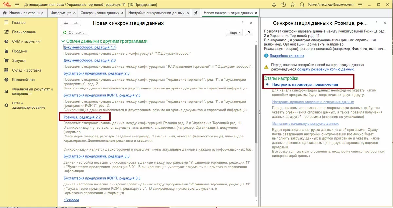Open Продажи section in sidebar
This screenshot has height=208, width=393.
click(x=20, y=51)
